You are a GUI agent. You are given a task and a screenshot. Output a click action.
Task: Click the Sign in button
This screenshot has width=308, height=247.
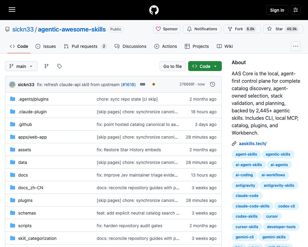(277, 10)
